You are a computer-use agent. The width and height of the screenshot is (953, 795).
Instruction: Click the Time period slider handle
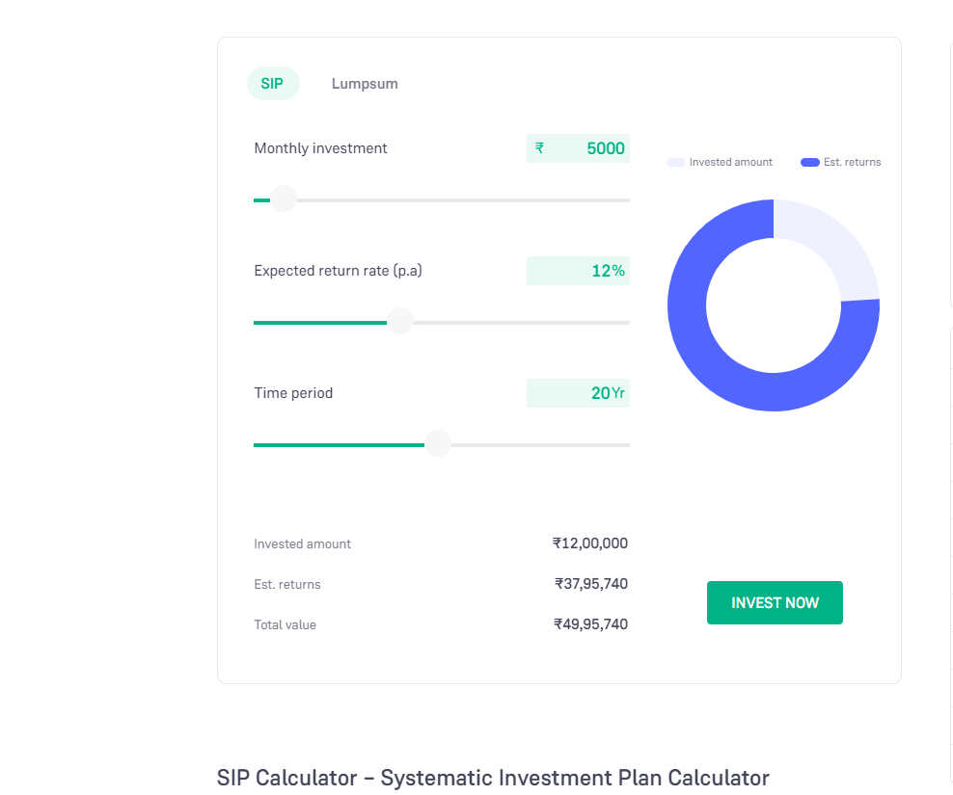[438, 444]
